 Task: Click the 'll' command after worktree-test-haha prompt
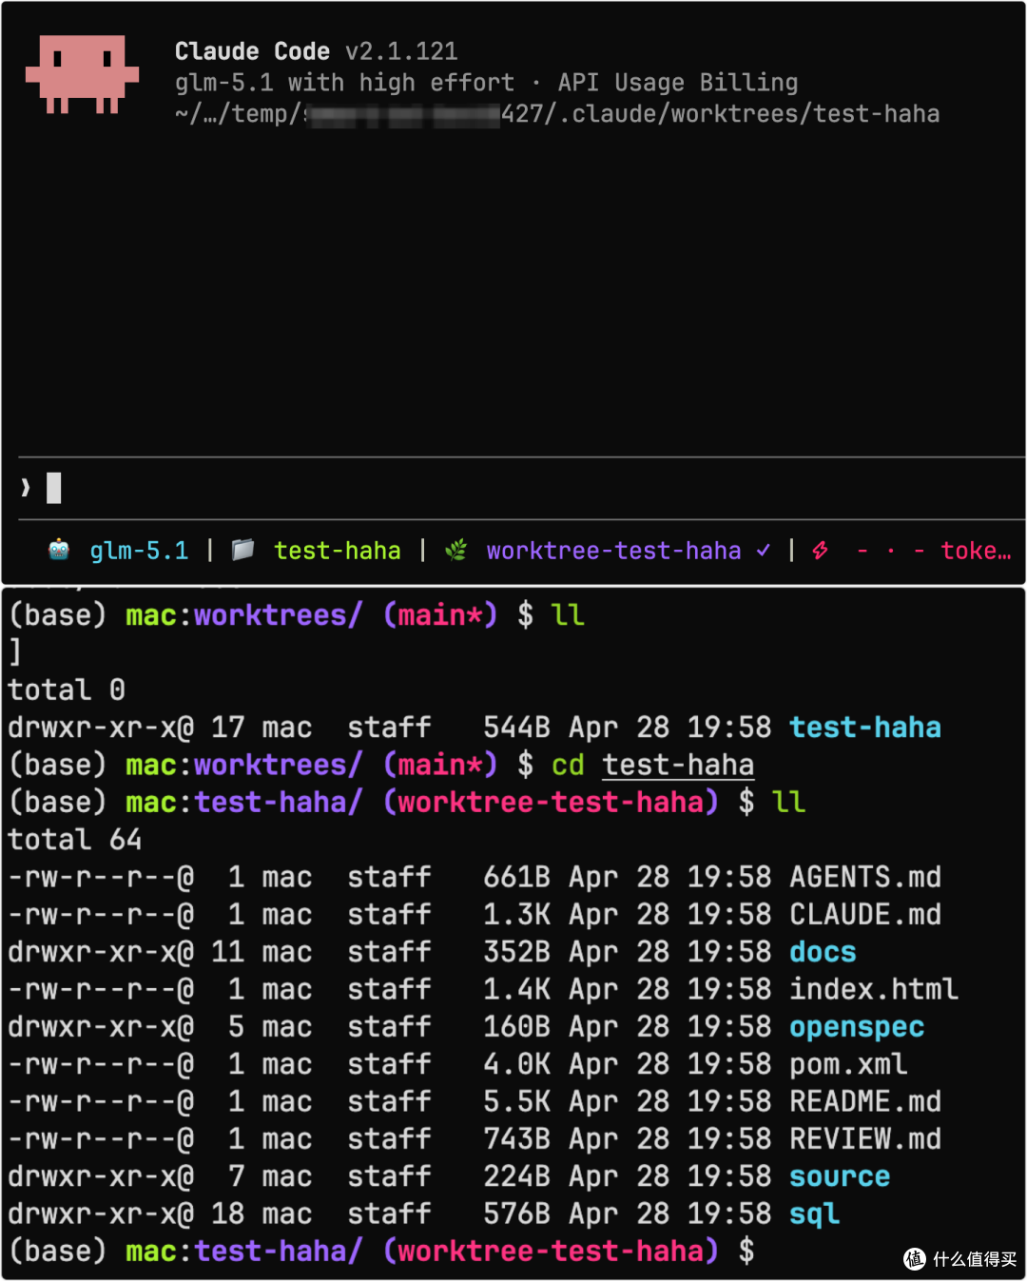(789, 802)
